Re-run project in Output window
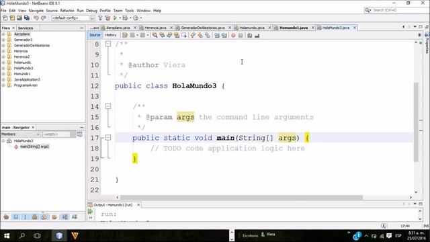The width and height of the screenshot is (430, 242). coord(90,211)
